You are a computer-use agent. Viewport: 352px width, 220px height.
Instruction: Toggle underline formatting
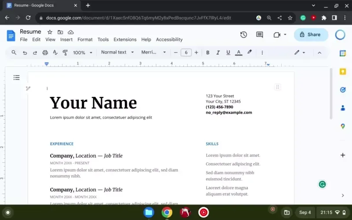coord(228,52)
